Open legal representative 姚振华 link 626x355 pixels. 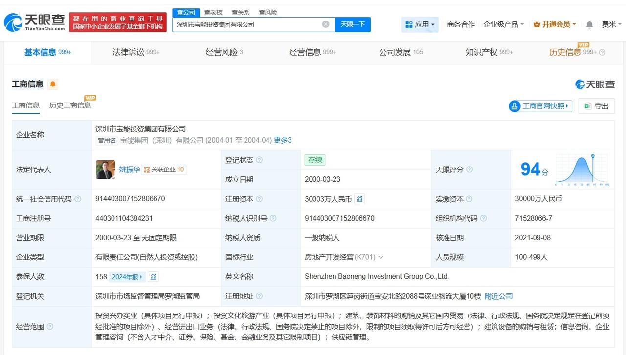130,169
